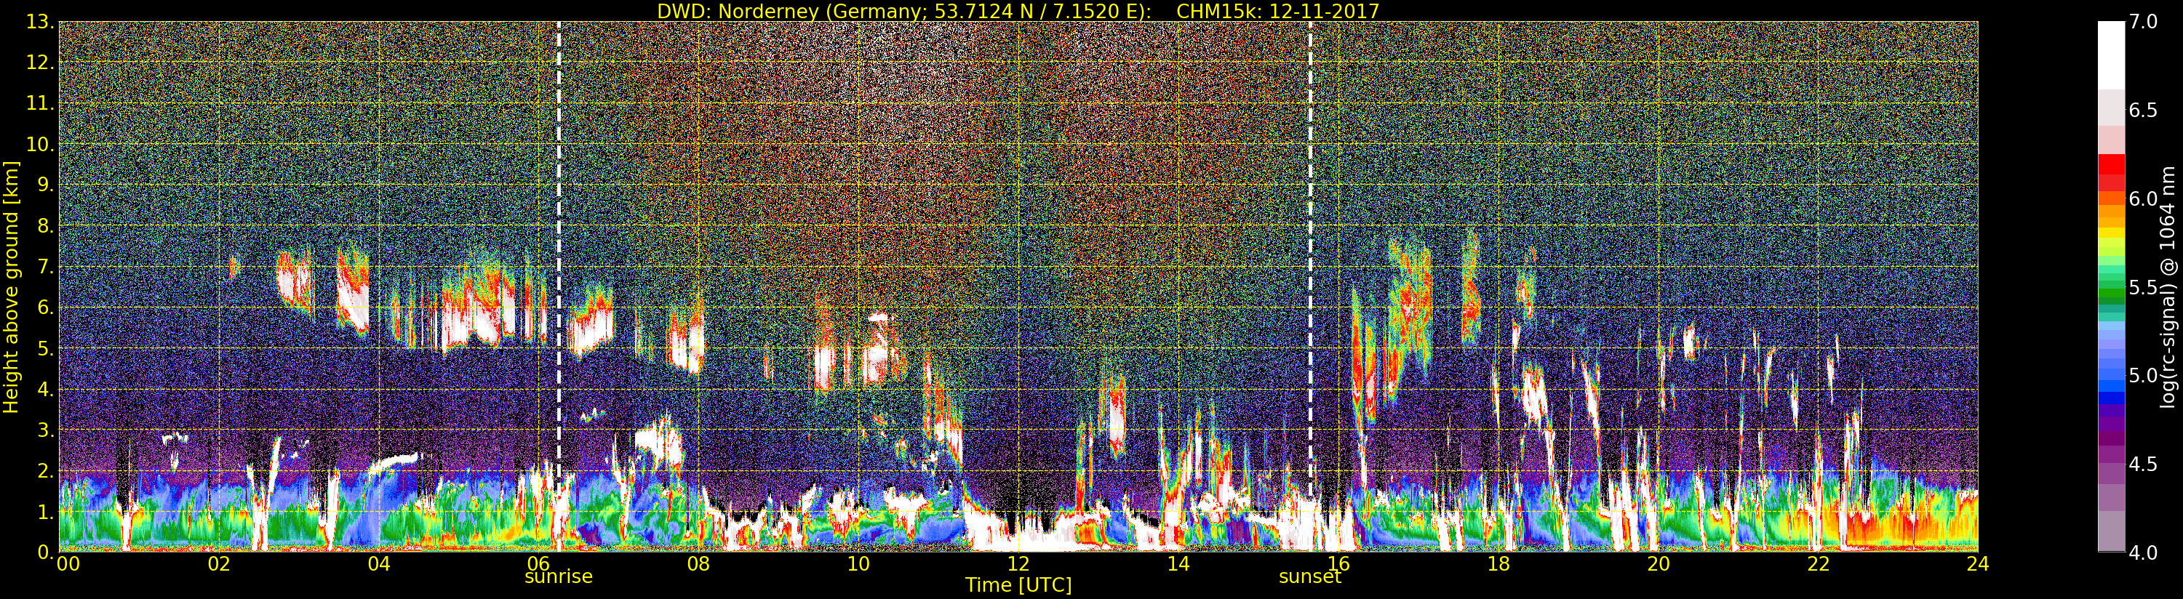Click the "10" time axis tick label
2183x599 pixels.
pos(858,563)
